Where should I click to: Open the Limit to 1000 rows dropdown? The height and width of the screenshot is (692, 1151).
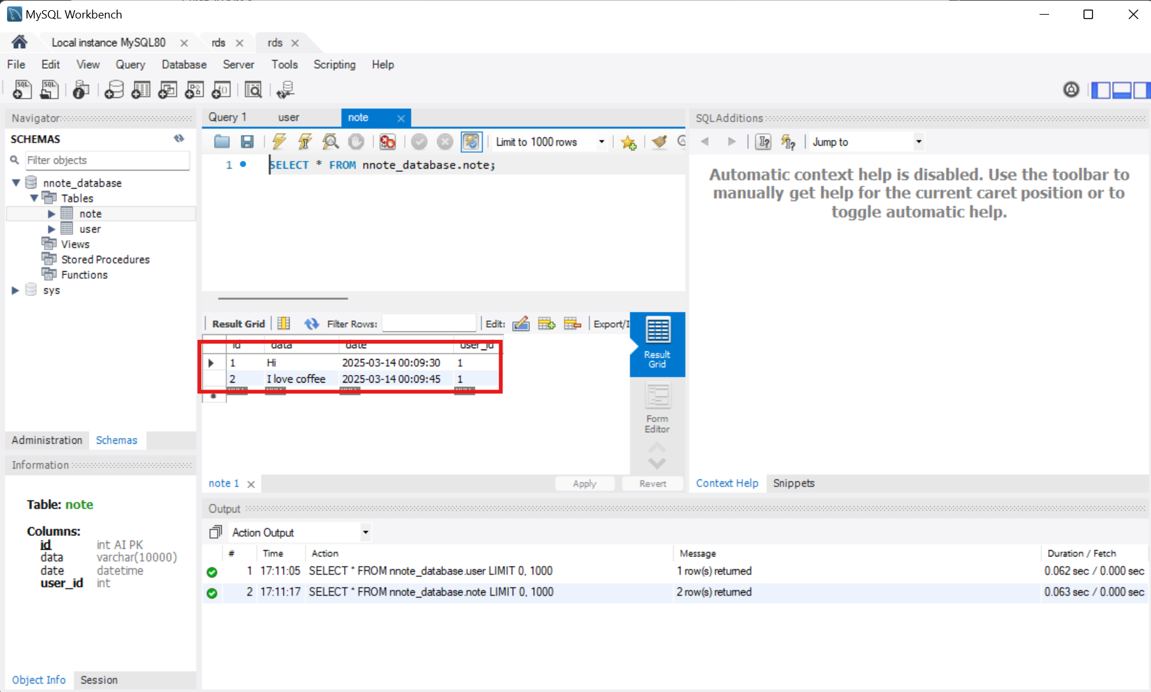(x=601, y=142)
